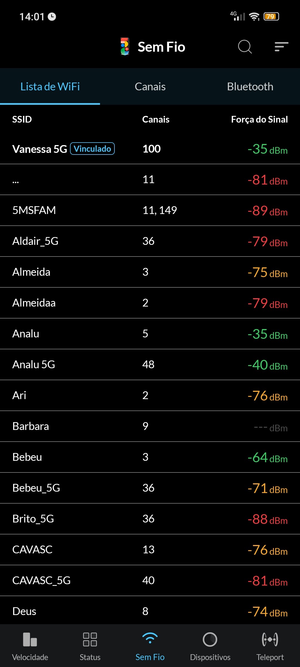Select the Lista de WiFi tab
This screenshot has width=300, height=667.
(50, 87)
